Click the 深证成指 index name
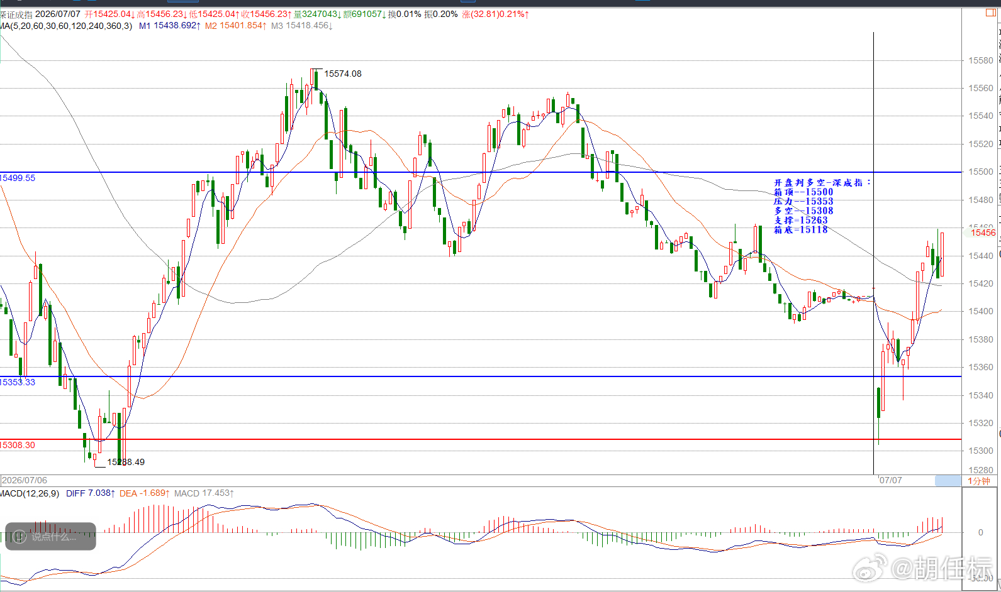Viewport: 1001px width, 592px height. coord(16,14)
